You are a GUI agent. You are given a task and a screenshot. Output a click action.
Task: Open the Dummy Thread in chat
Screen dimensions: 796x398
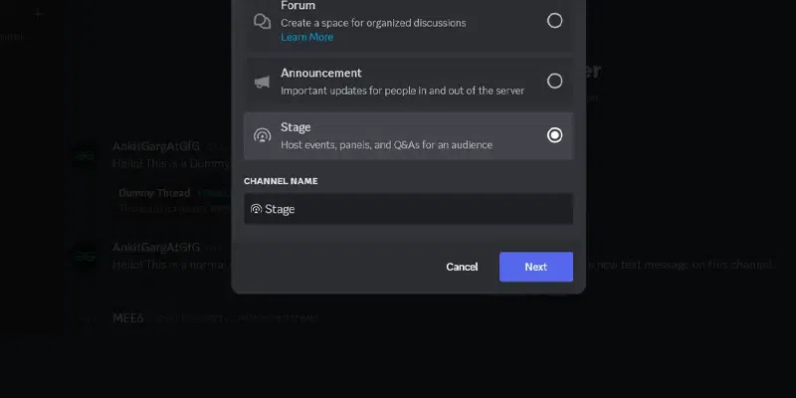154,192
